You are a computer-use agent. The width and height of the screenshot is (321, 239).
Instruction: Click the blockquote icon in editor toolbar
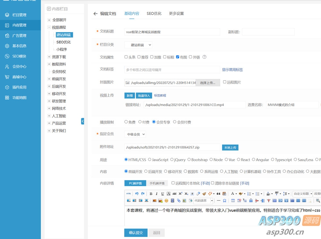(x=218, y=194)
